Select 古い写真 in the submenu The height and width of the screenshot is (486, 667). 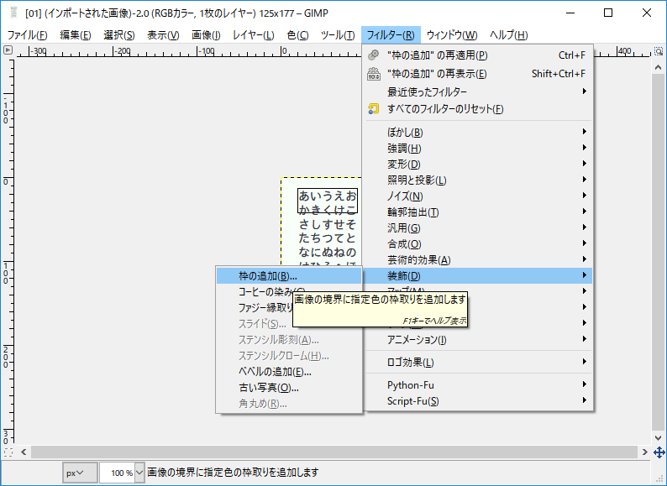coord(289,387)
